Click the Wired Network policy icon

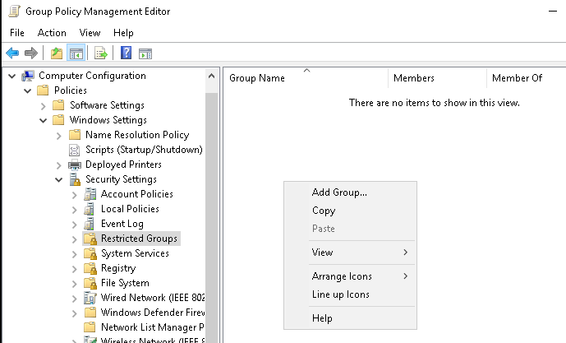[90, 298]
